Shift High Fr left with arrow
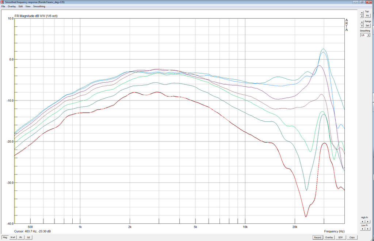 [x=362, y=221]
